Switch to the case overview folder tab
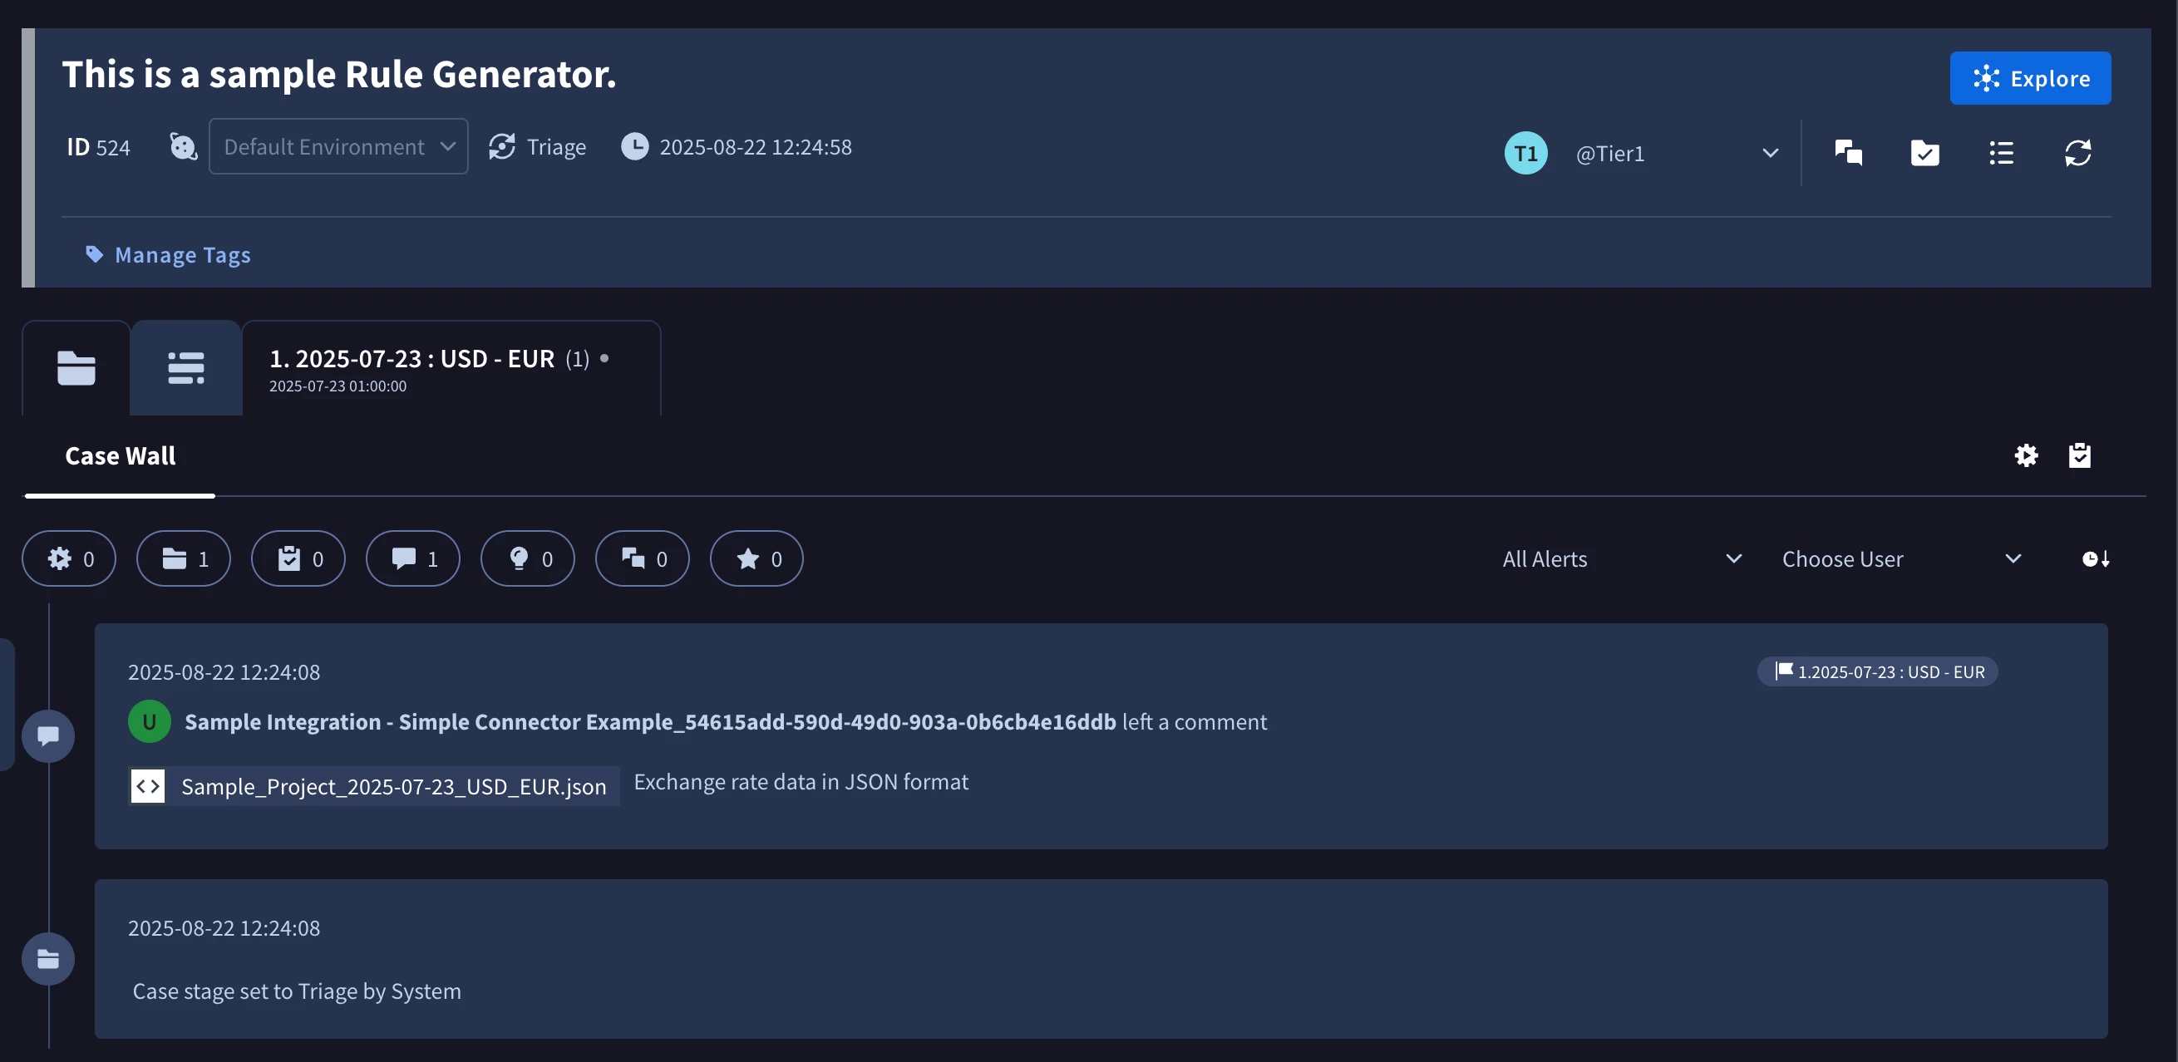Screen dimensions: 2178x1062 pos(76,367)
